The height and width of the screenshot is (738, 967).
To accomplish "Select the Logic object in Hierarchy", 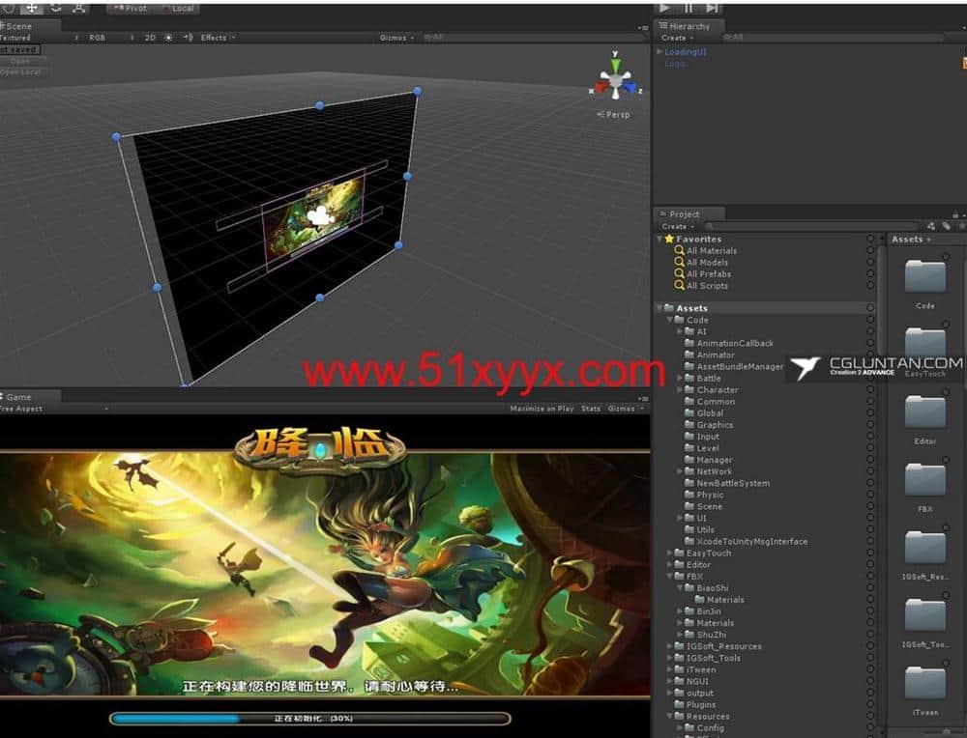I will coord(675,64).
